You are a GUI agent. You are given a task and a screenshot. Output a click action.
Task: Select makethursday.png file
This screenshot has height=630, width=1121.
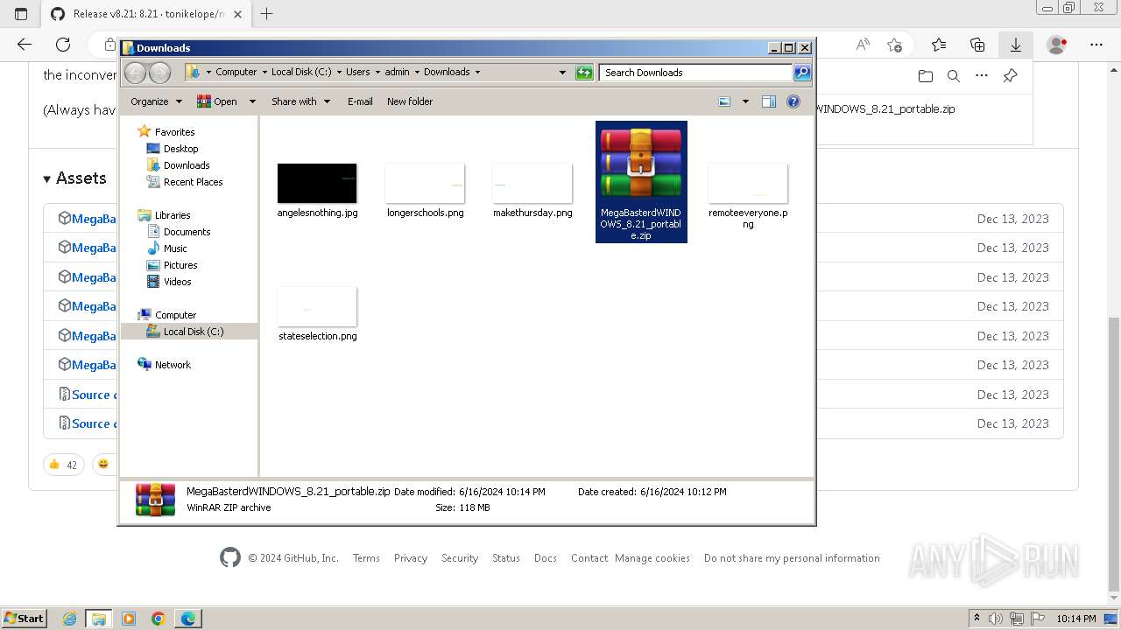[x=532, y=190]
